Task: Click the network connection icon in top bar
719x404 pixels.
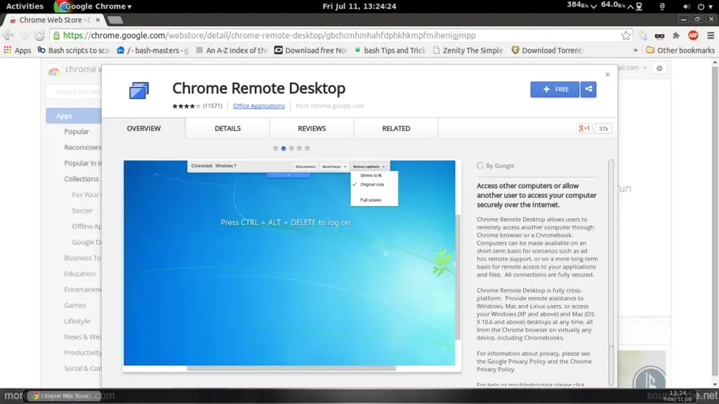Action: [639, 6]
